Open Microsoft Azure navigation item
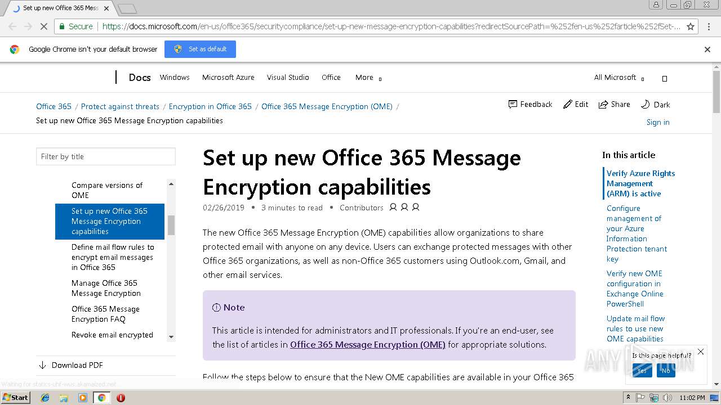This screenshot has width=721, height=405. click(228, 78)
